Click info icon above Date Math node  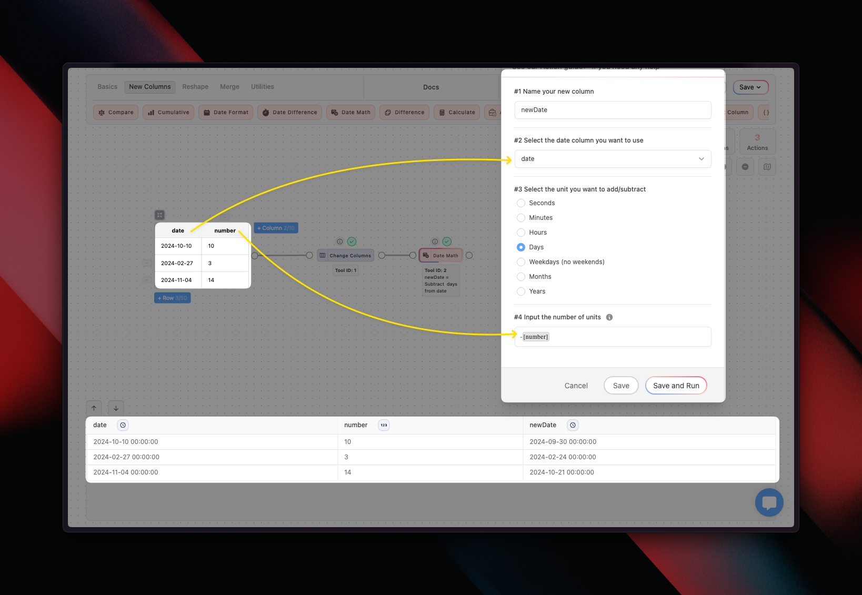(435, 241)
